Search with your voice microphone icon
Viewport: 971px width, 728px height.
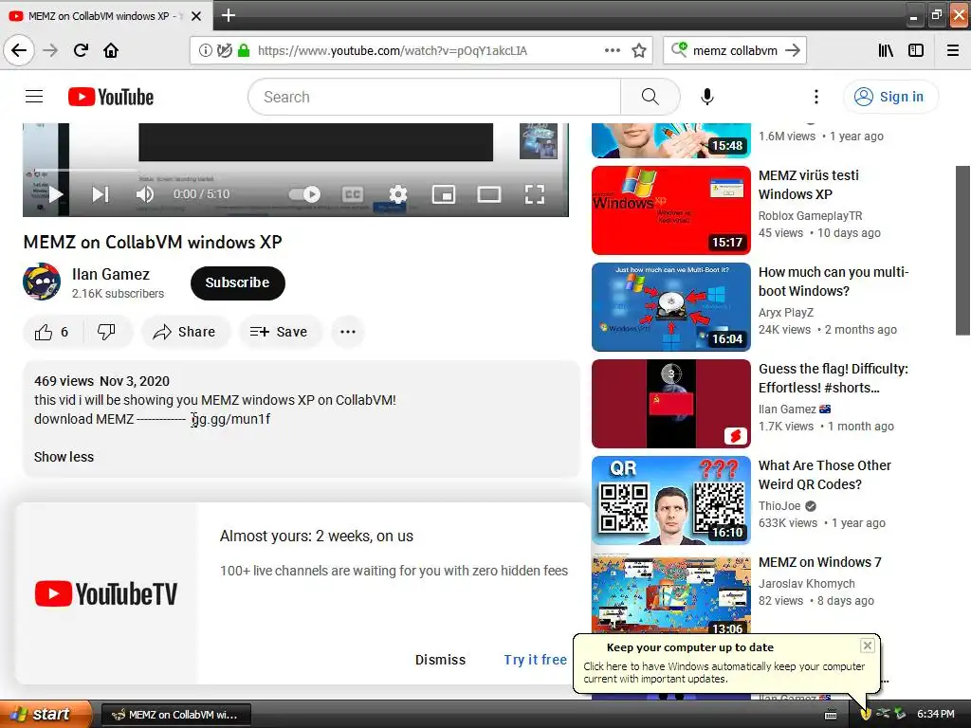706,97
